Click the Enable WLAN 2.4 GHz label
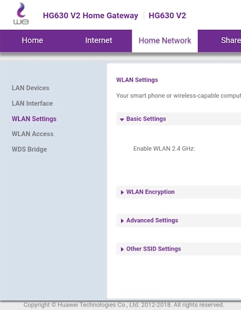The image size is (241, 310). [164, 149]
